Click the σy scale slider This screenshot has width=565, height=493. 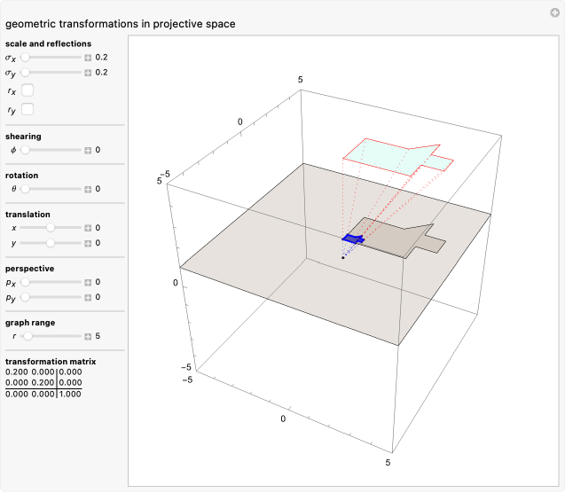(51, 72)
